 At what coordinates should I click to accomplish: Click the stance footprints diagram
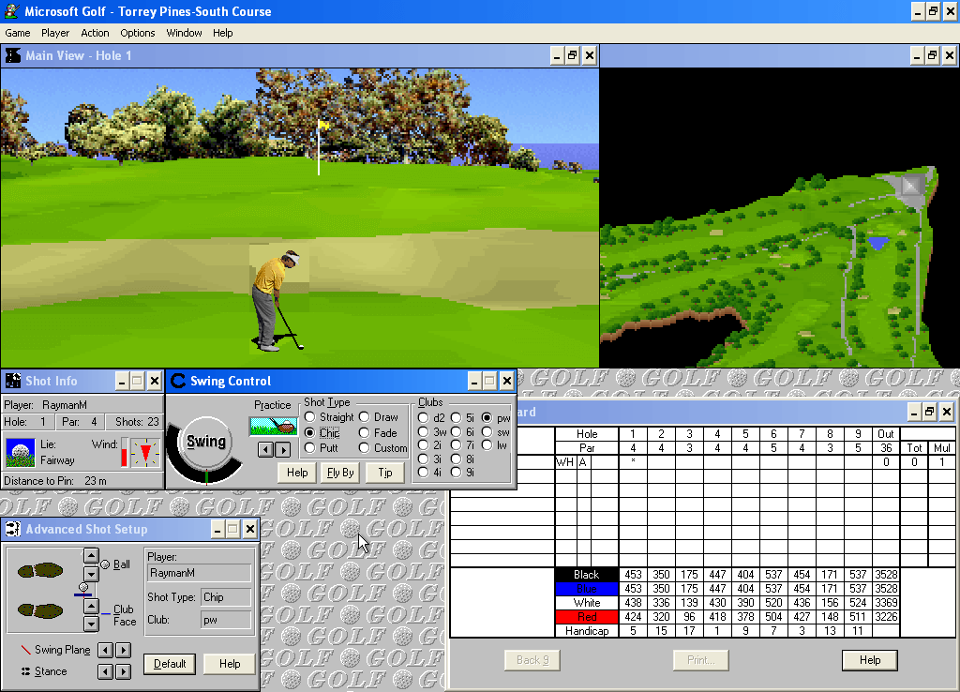tap(41, 593)
